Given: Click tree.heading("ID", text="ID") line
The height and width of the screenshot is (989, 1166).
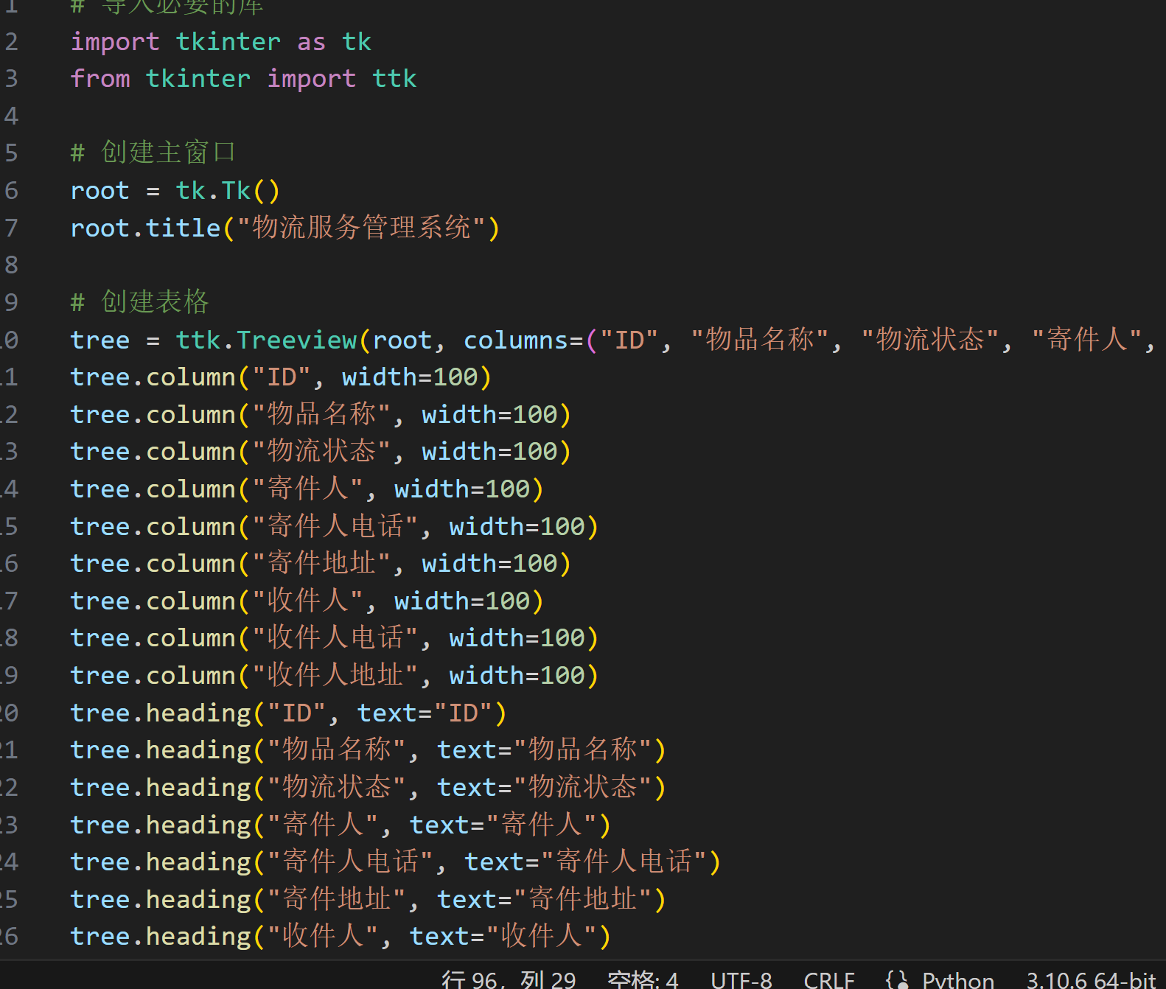Looking at the screenshot, I should pyautogui.click(x=289, y=713).
